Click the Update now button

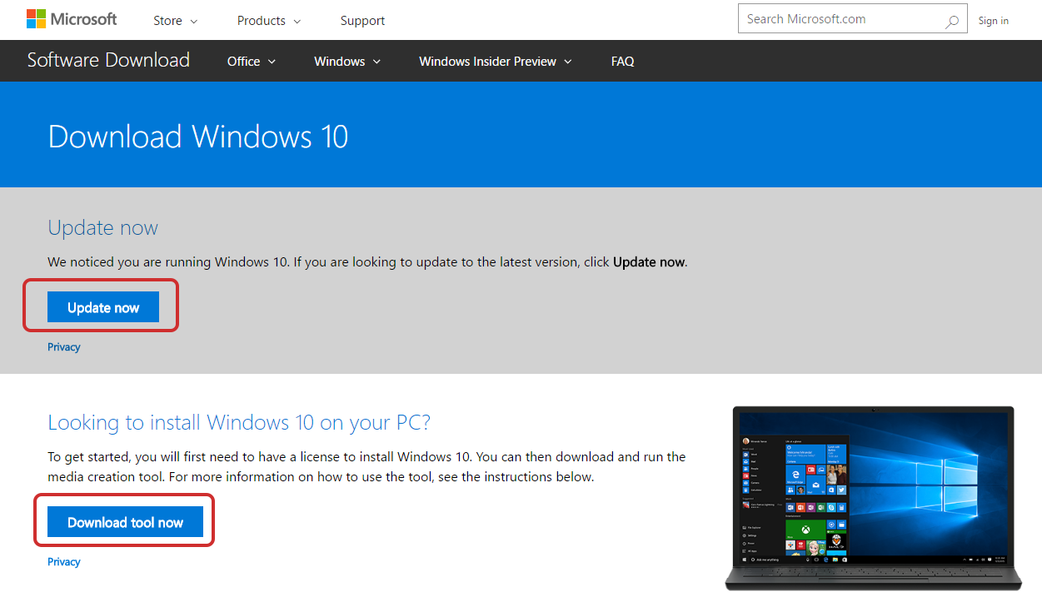click(103, 307)
